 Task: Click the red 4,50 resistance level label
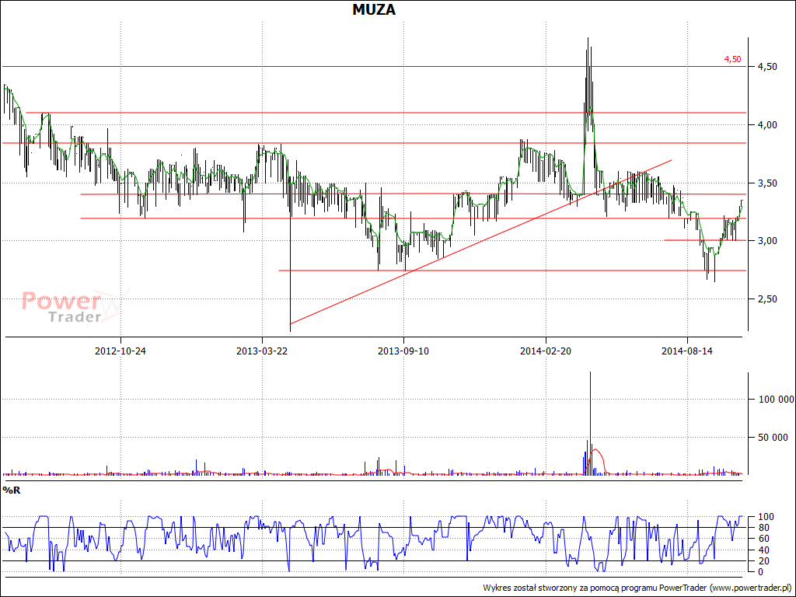732,59
